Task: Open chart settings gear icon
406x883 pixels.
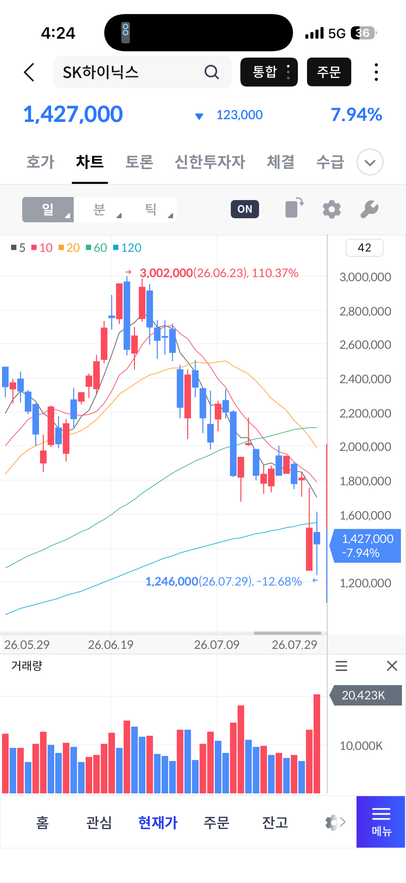Action: coord(332,209)
